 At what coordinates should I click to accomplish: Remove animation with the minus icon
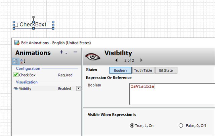tap(75, 52)
